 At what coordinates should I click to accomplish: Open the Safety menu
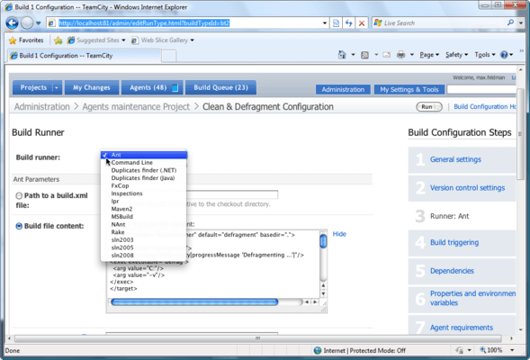456,55
